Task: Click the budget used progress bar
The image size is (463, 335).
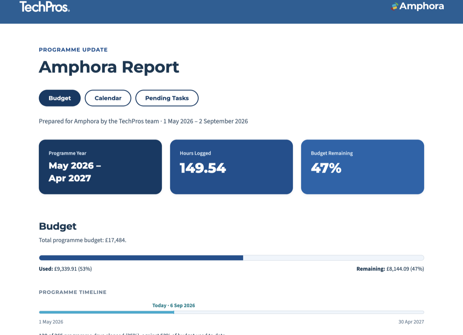Action: [231, 258]
